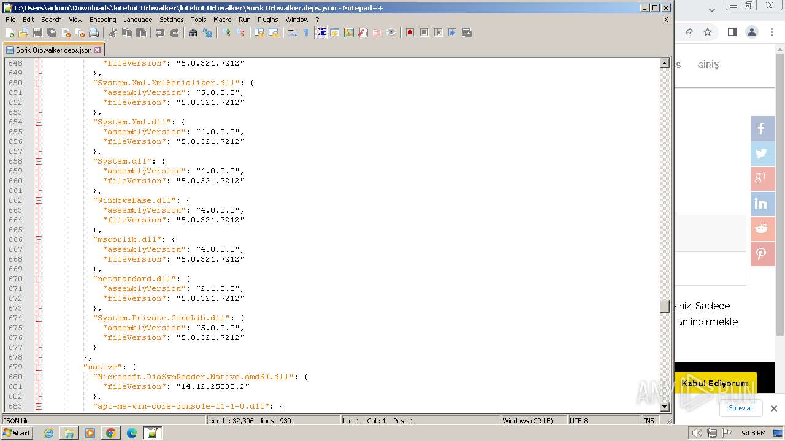Click the Paste toolbar icon
Image resolution: width=785 pixels, height=441 pixels.
tap(141, 32)
